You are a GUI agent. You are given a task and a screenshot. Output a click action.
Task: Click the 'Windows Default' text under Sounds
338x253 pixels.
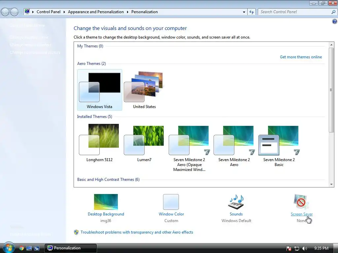pyautogui.click(x=236, y=220)
